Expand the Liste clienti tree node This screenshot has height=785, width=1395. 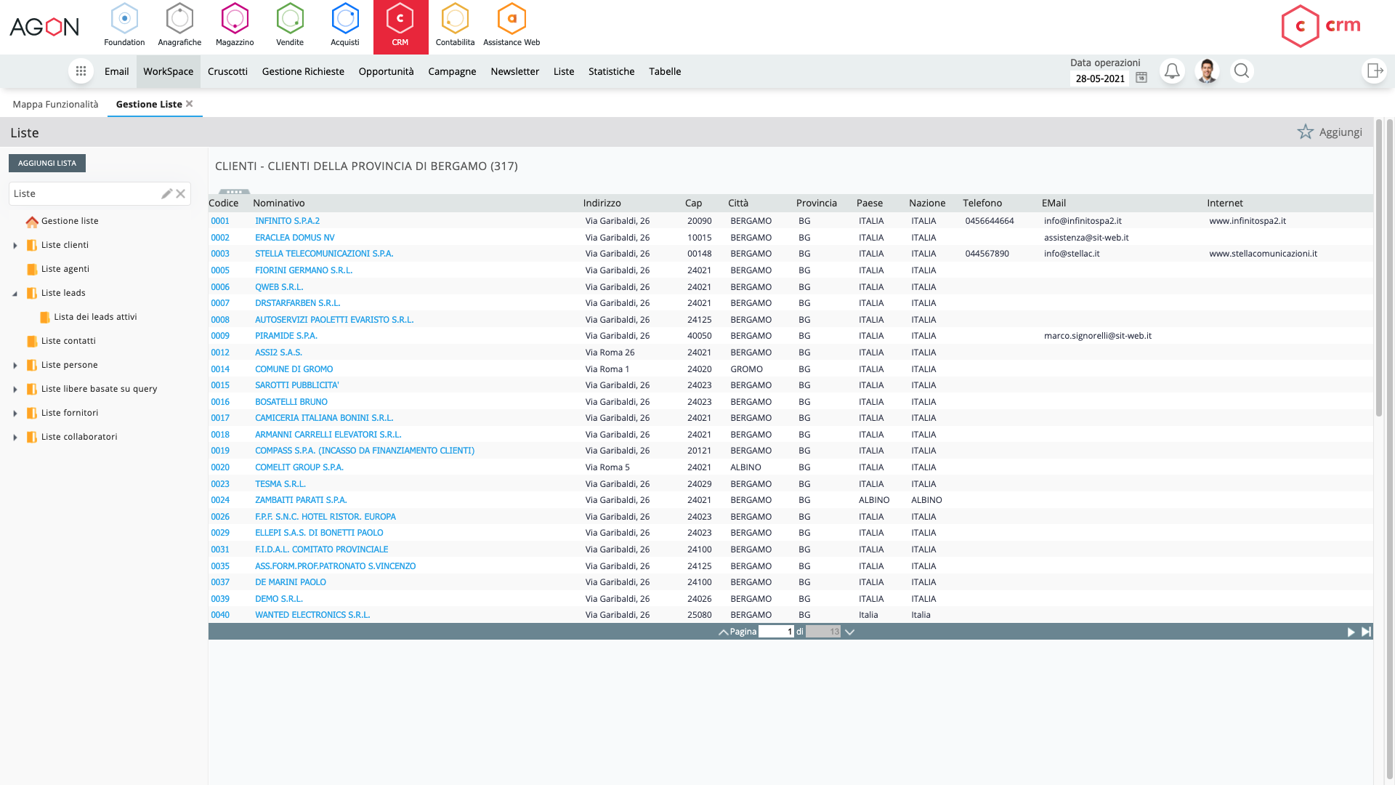15,245
